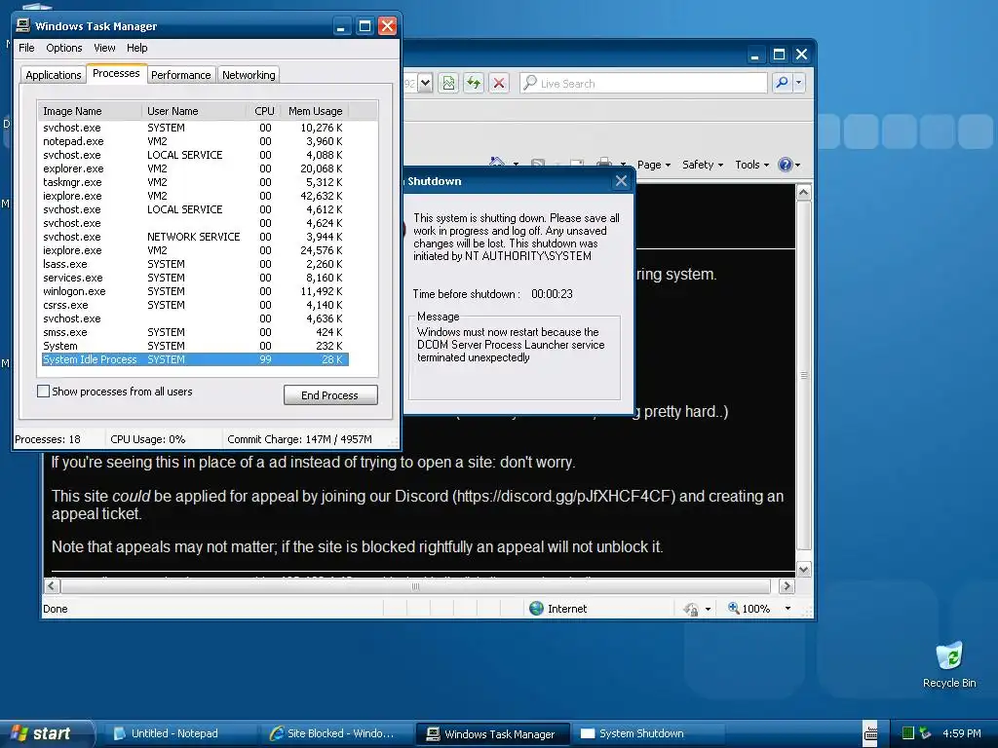998x748 pixels.
Task: Click the red X stop button in Internet Explorer
Action: tap(499, 84)
